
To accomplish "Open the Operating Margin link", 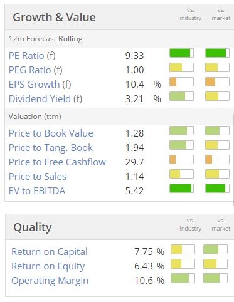I will pyautogui.click(x=50, y=281).
